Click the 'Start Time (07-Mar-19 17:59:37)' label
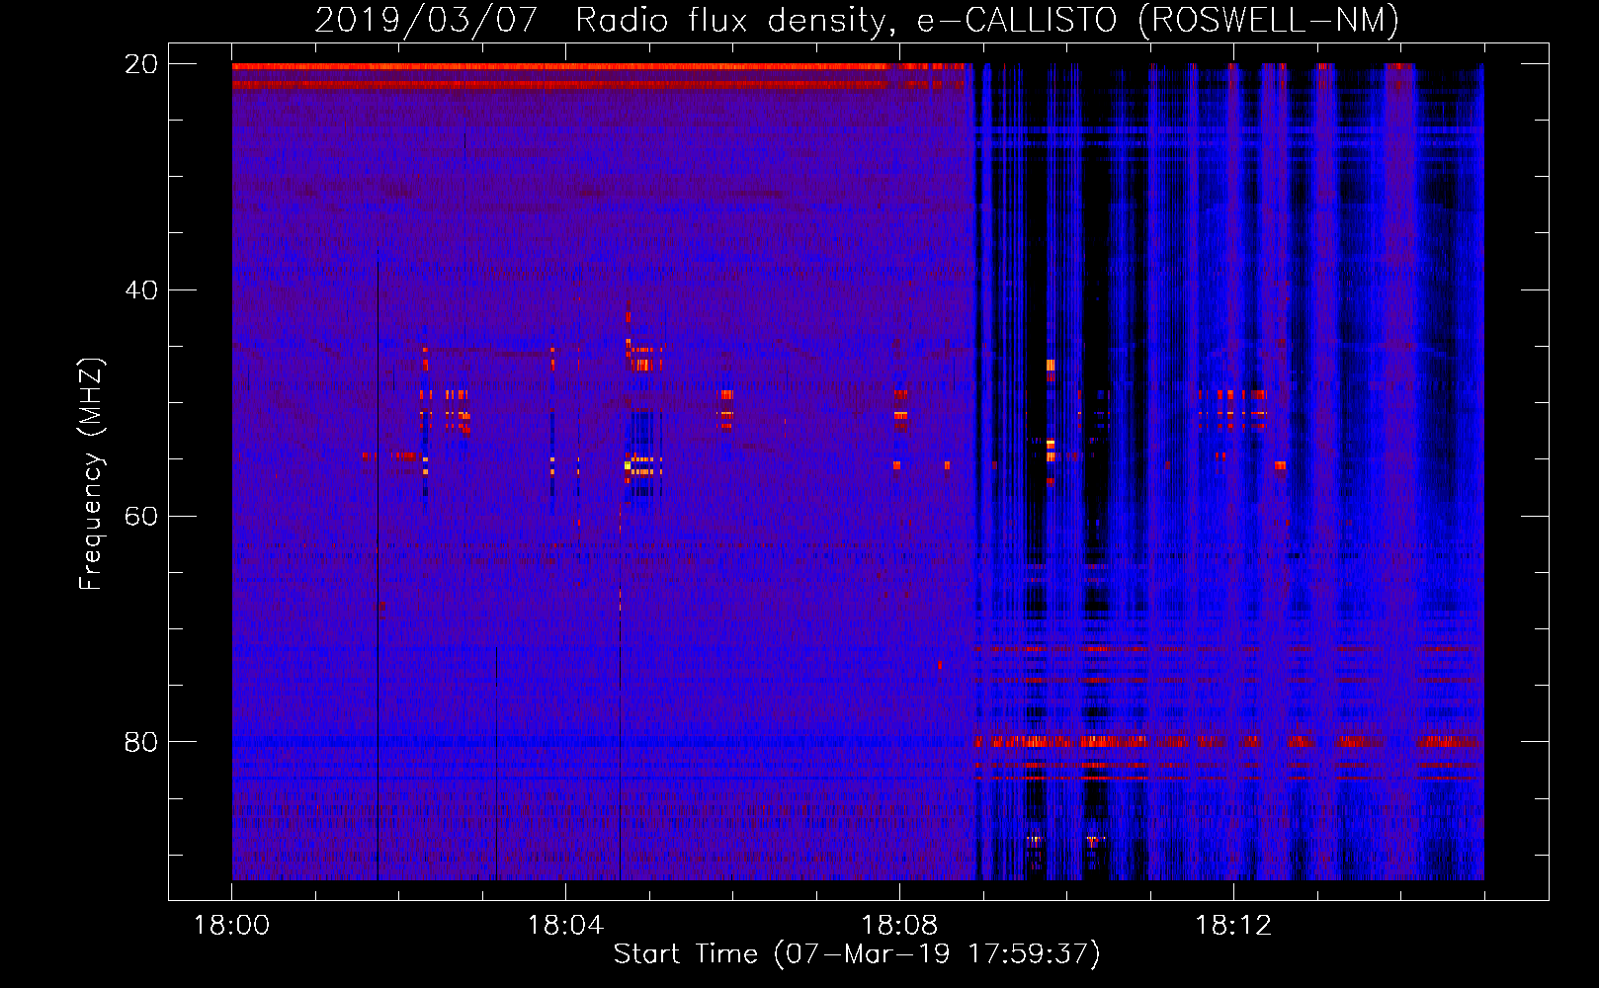 (857, 954)
